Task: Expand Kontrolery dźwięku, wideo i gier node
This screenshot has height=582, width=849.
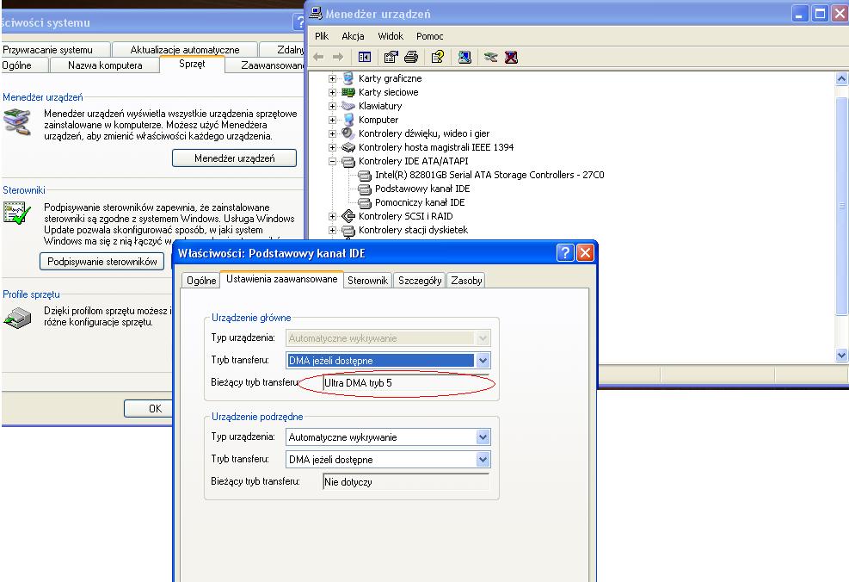Action: click(x=332, y=133)
